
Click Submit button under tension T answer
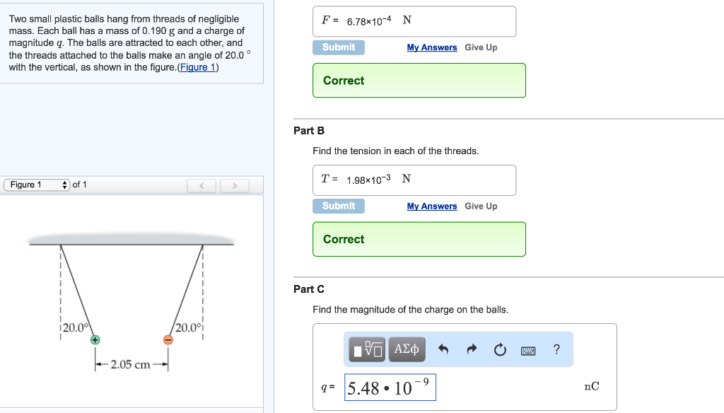pyautogui.click(x=339, y=206)
